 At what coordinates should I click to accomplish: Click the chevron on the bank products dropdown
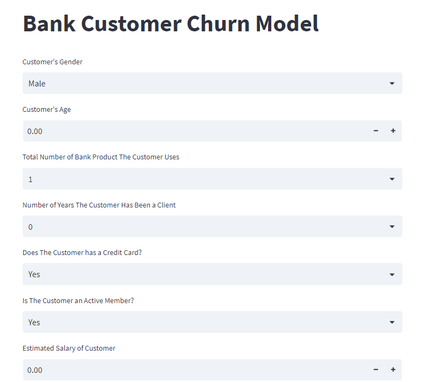392,179
